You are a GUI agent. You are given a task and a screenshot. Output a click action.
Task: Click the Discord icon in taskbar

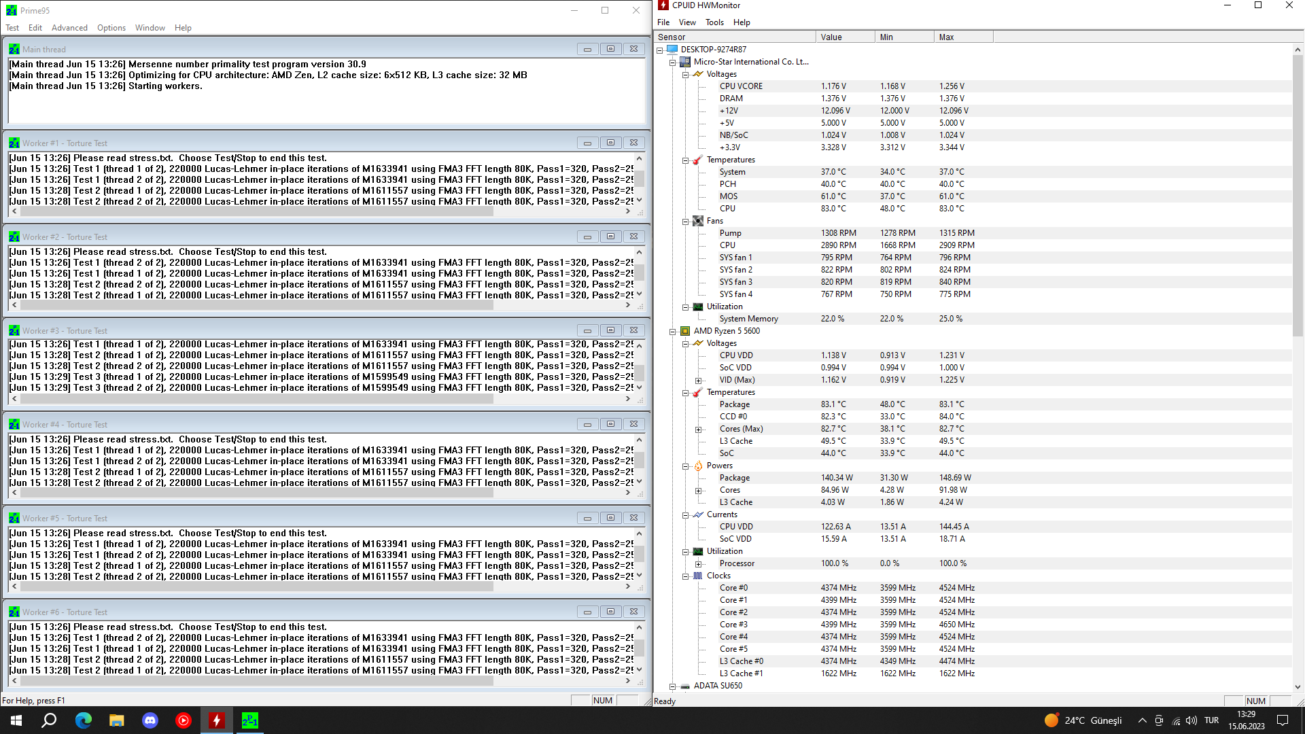[150, 720]
